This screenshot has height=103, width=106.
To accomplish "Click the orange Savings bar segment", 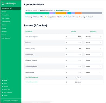I will pyautogui.click(x=78, y=13).
